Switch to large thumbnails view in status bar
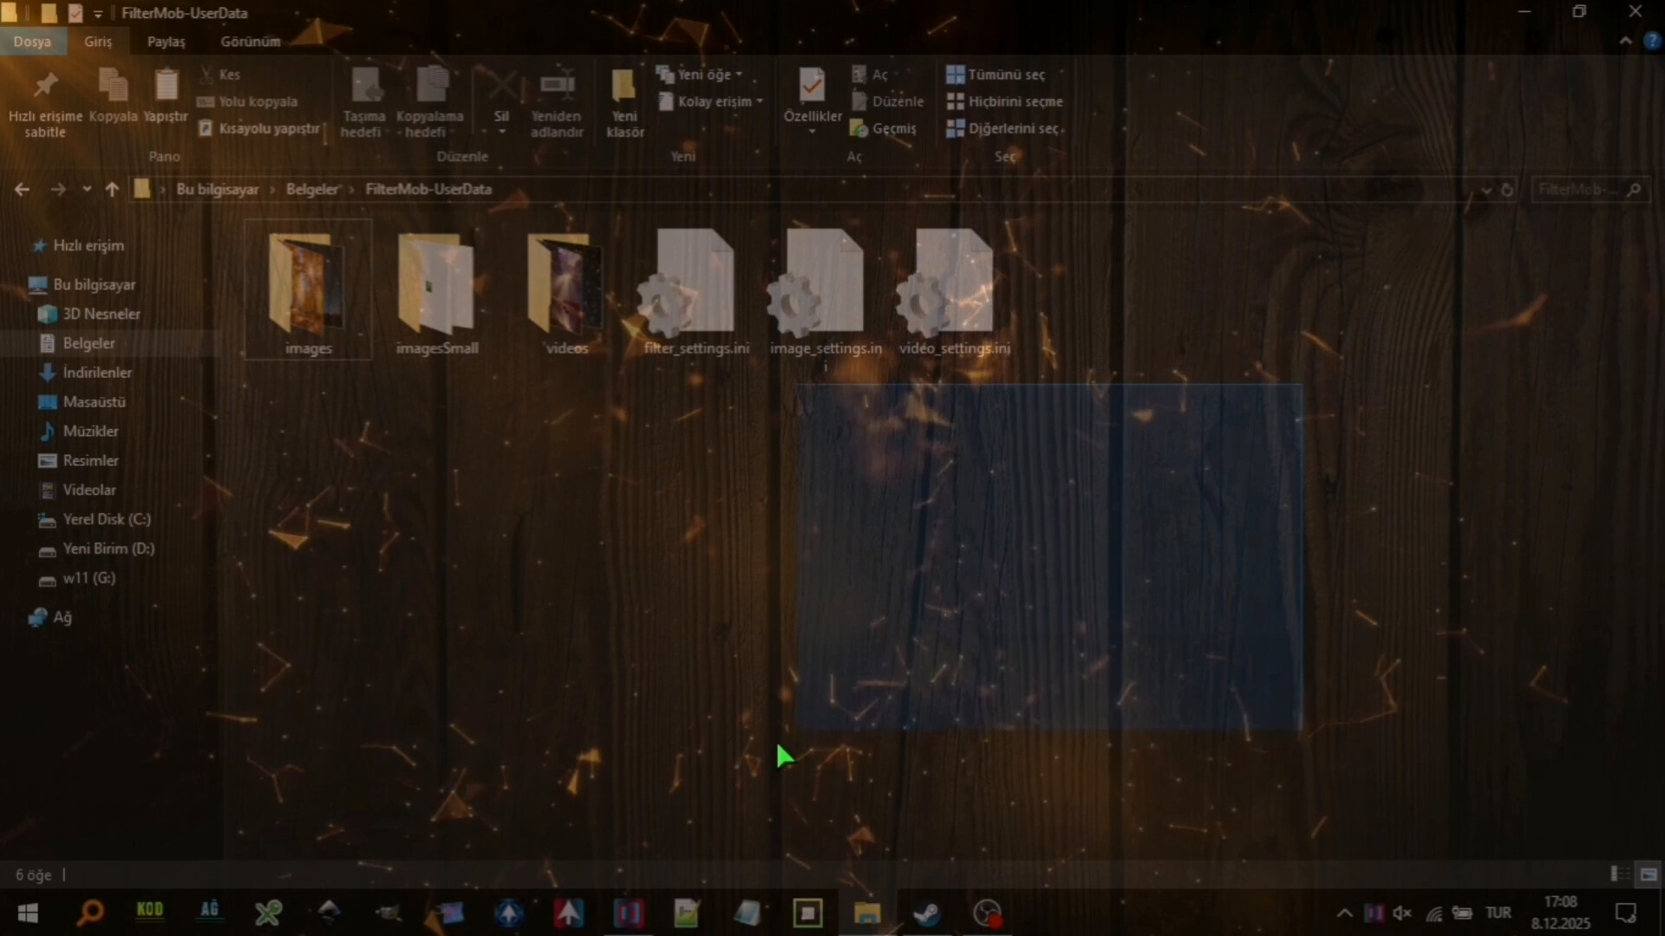1665x936 pixels. (1648, 874)
